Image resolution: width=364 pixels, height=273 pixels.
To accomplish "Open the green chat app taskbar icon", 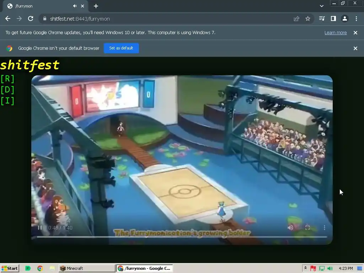I will click(x=28, y=268).
